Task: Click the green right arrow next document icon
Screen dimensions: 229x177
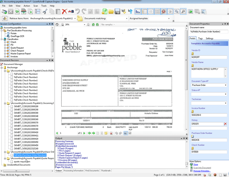Action: (x=94, y=133)
